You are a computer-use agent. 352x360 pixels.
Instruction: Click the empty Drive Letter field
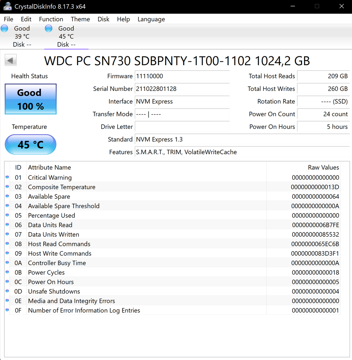(182, 126)
